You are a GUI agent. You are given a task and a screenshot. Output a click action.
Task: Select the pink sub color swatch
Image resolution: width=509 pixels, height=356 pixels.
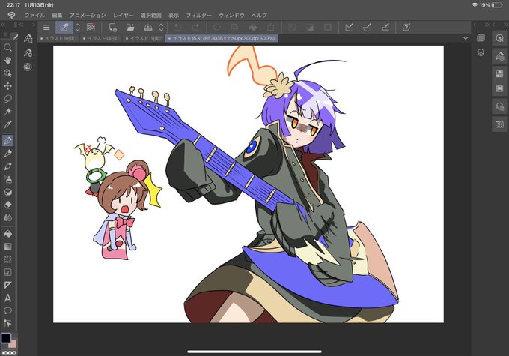tap(13, 344)
